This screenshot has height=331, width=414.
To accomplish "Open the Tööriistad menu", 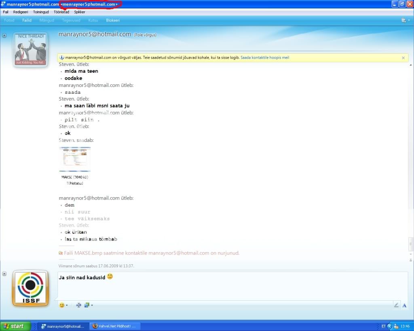I will pos(61,12).
